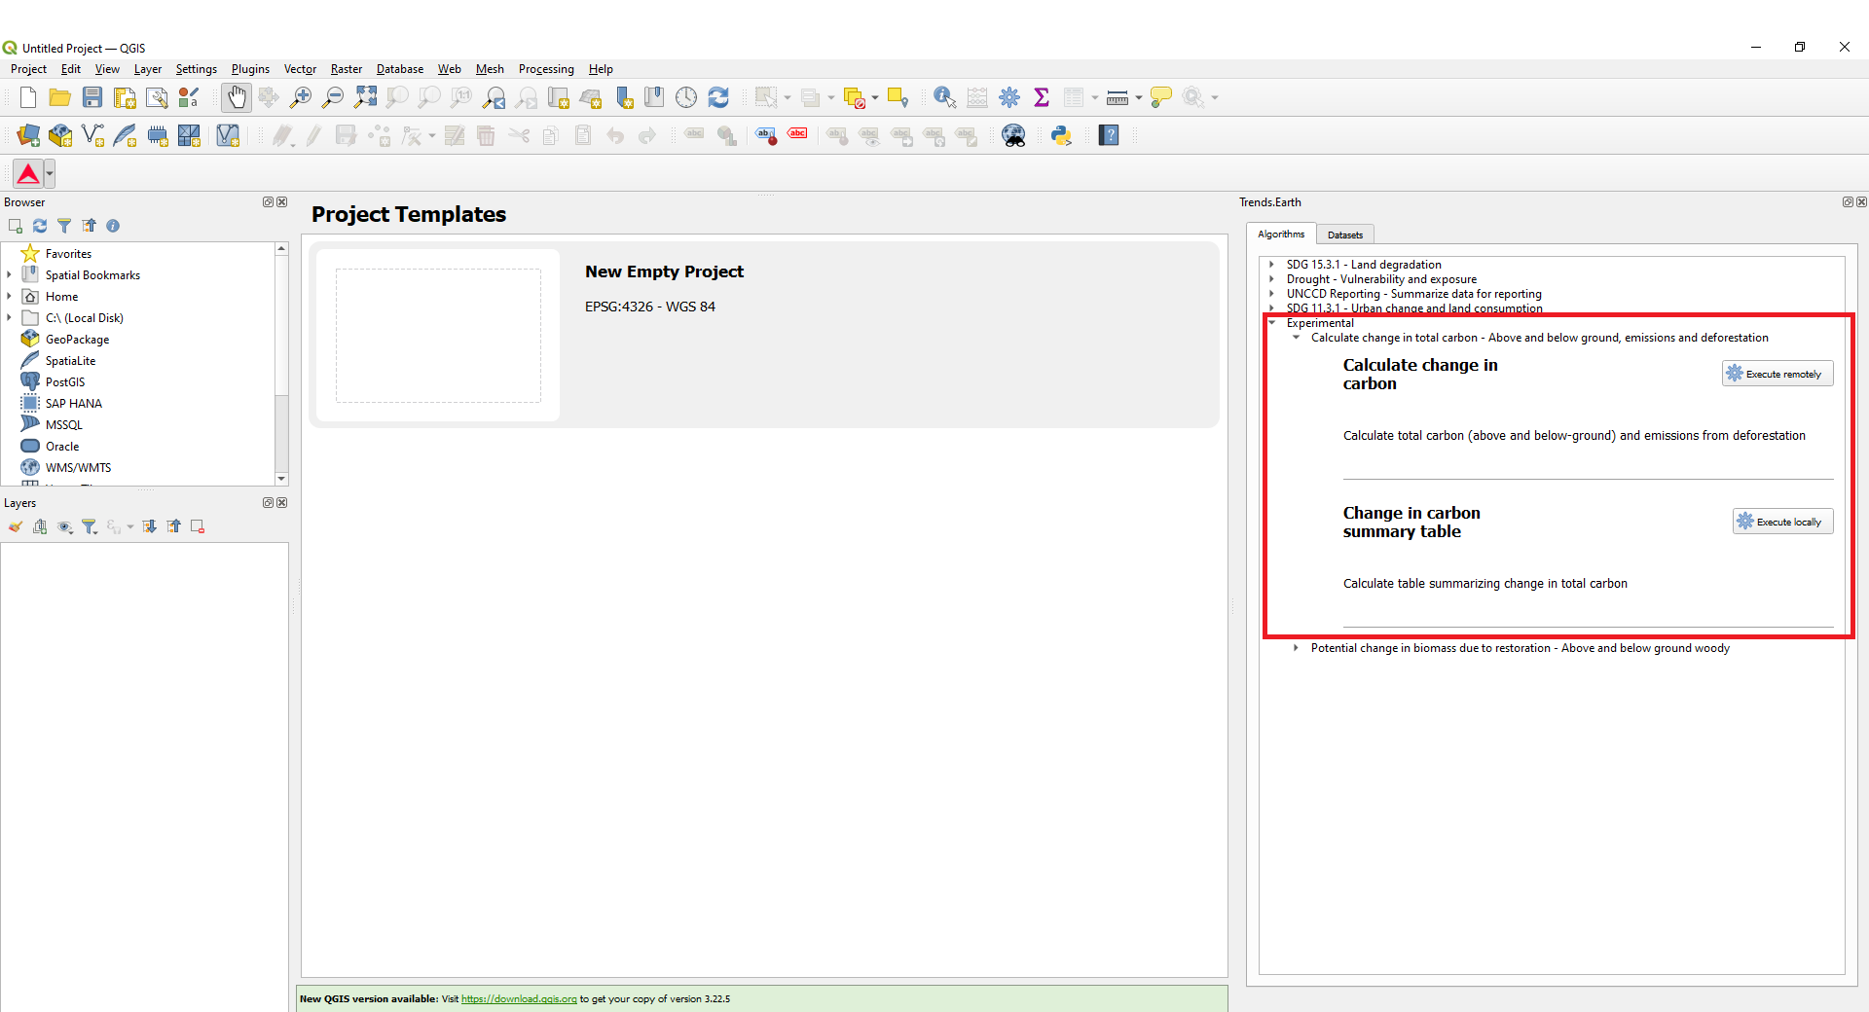Open the manage map themes eye menu
1869x1012 pixels.
coord(65,526)
